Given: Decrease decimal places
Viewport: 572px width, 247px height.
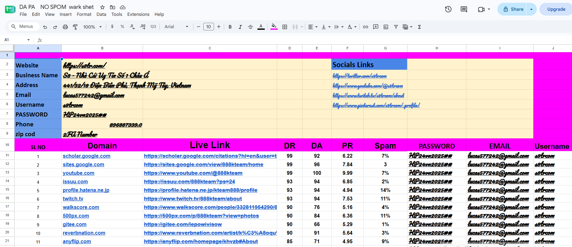Looking at the screenshot, I should (x=133, y=27).
